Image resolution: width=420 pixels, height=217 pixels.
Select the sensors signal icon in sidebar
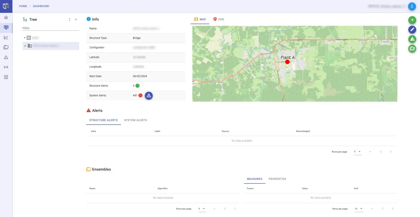(x=6, y=67)
